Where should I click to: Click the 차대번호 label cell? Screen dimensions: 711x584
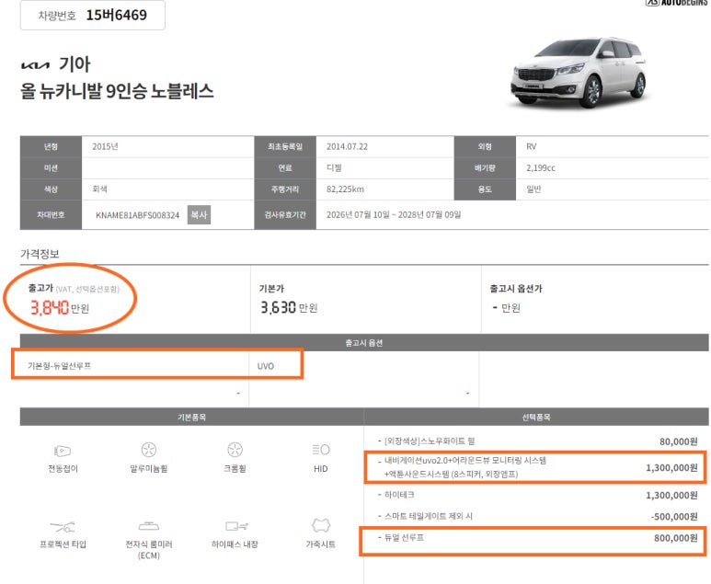pos(51,215)
